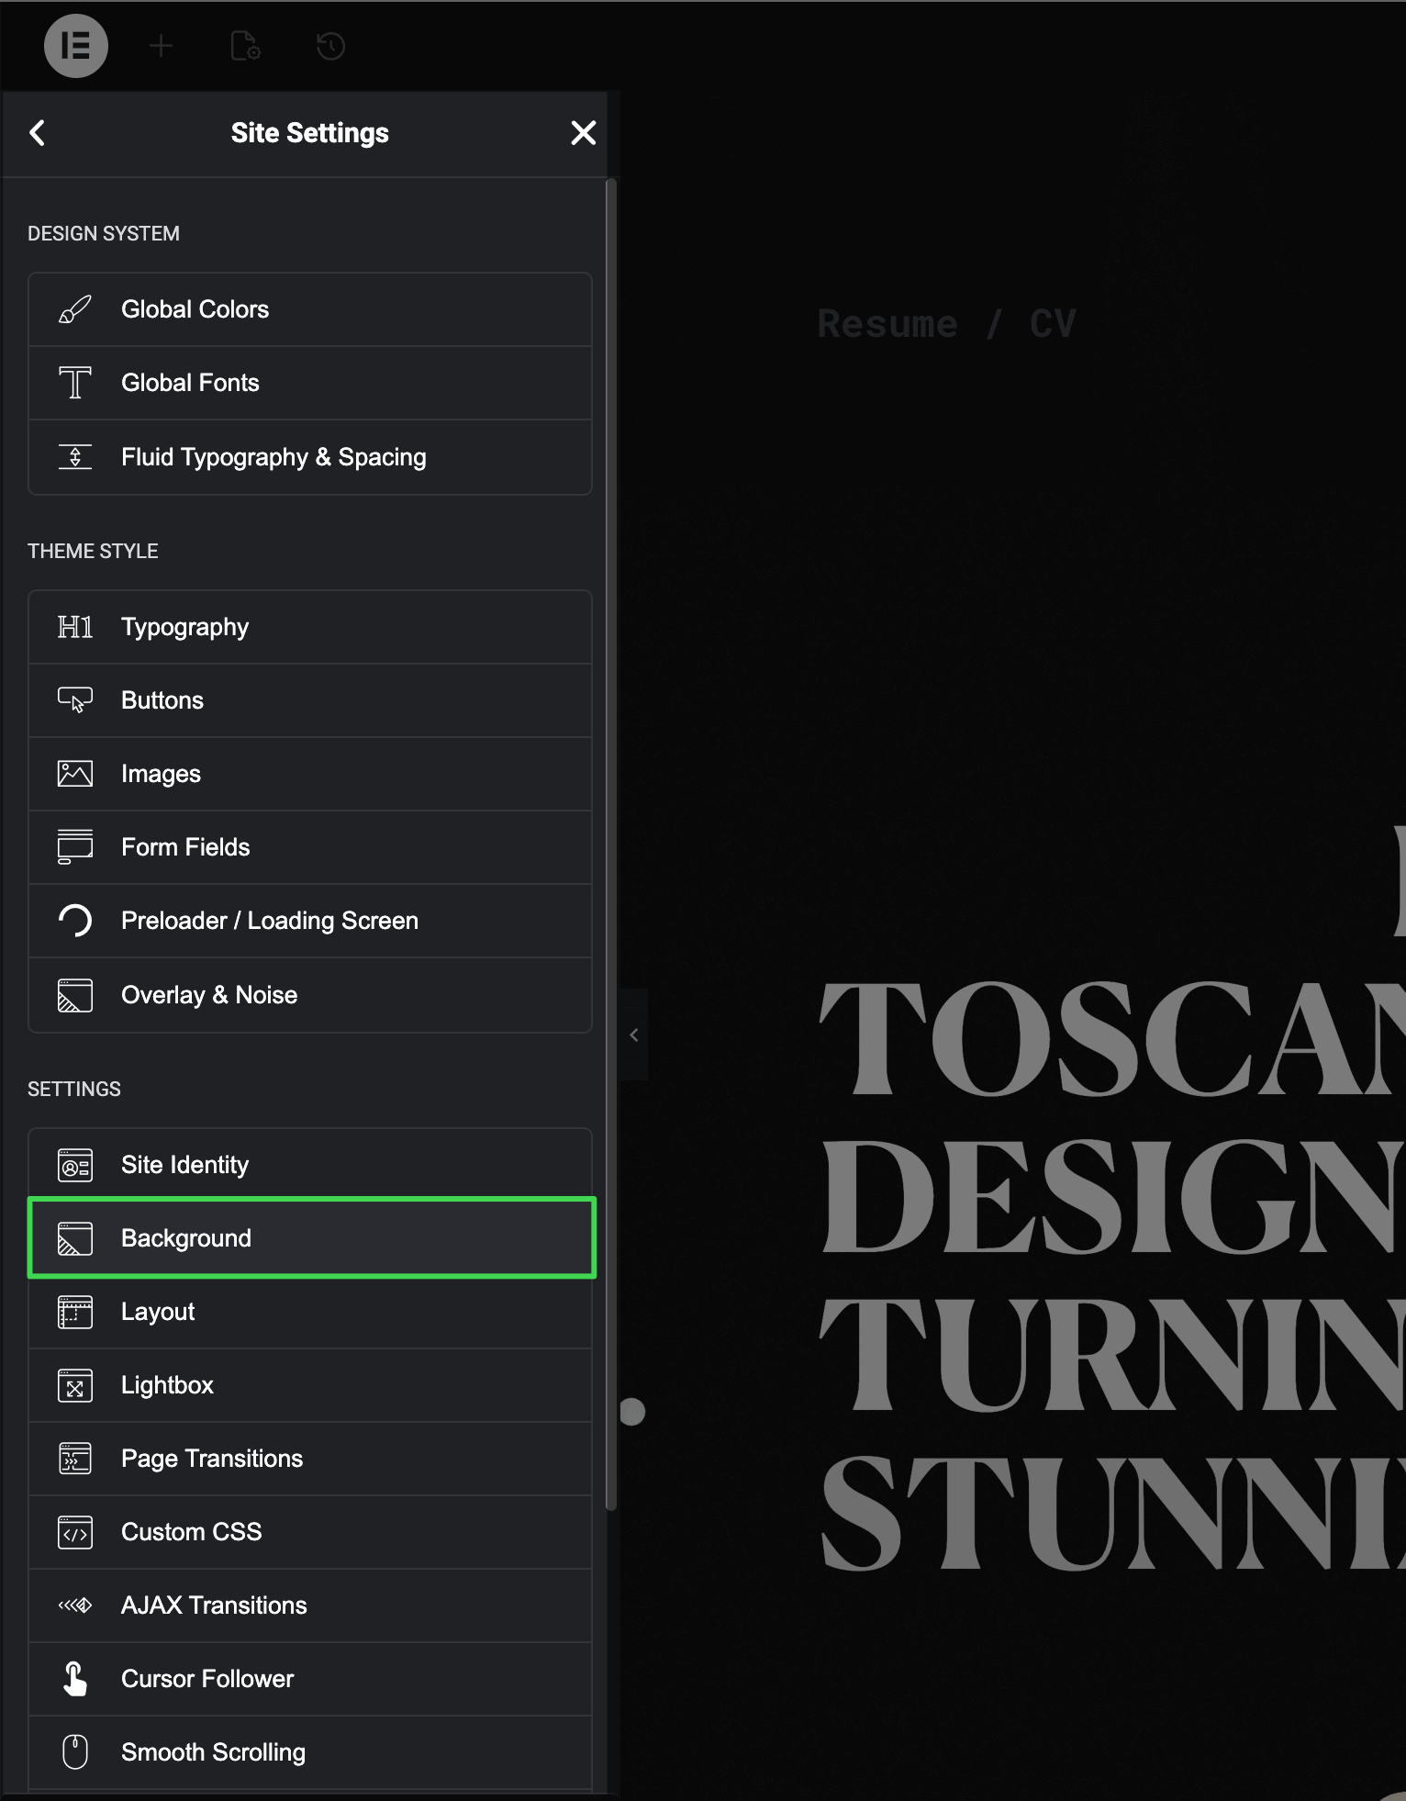
Task: Close the Site Settings panel
Action: click(583, 133)
